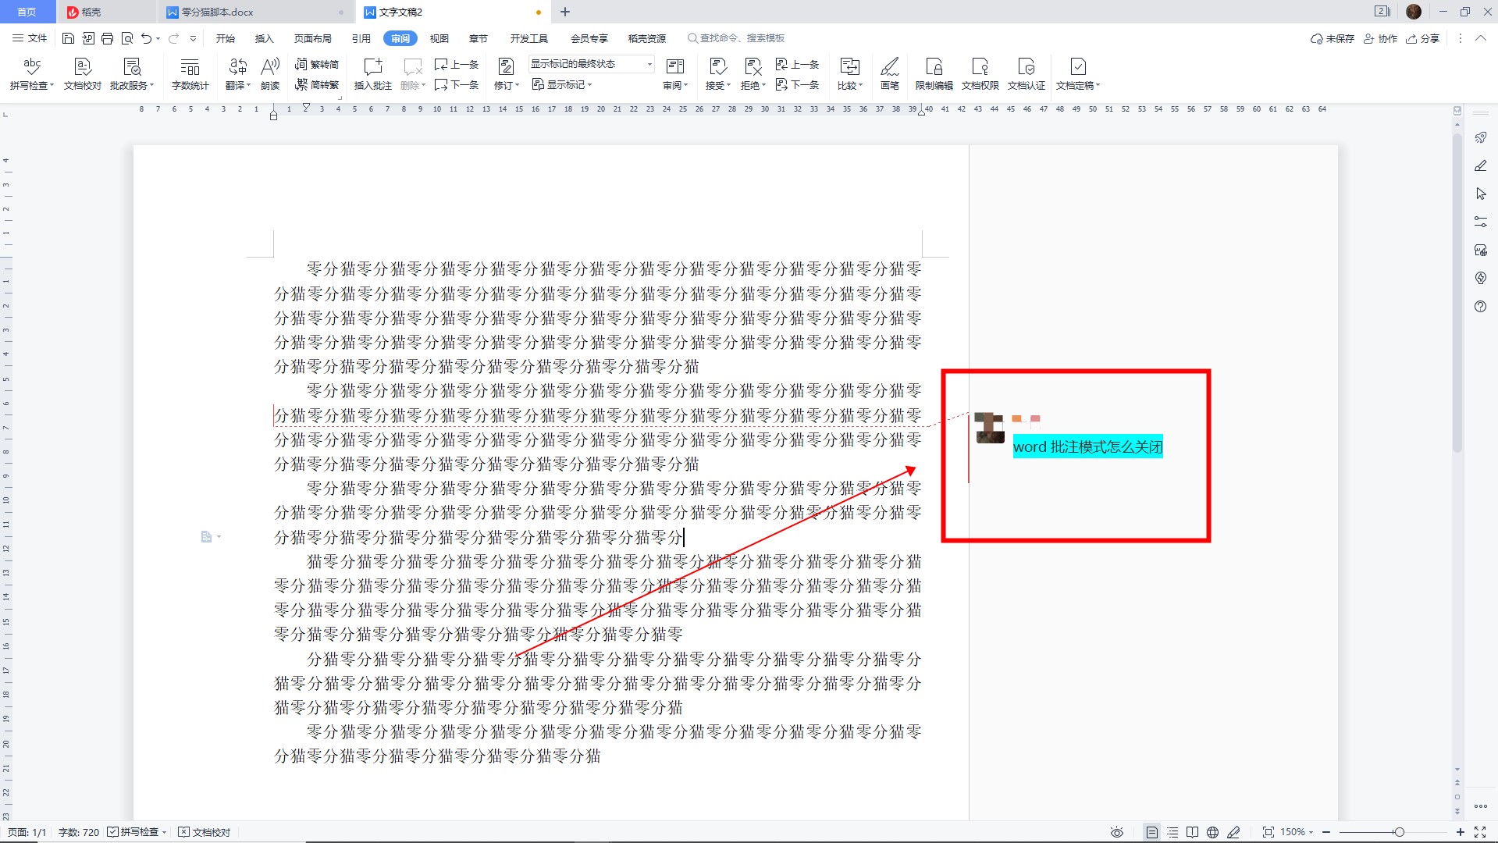Convert simplified to traditional with 简转繁
Viewport: 1498px width, 843px height.
(x=317, y=85)
